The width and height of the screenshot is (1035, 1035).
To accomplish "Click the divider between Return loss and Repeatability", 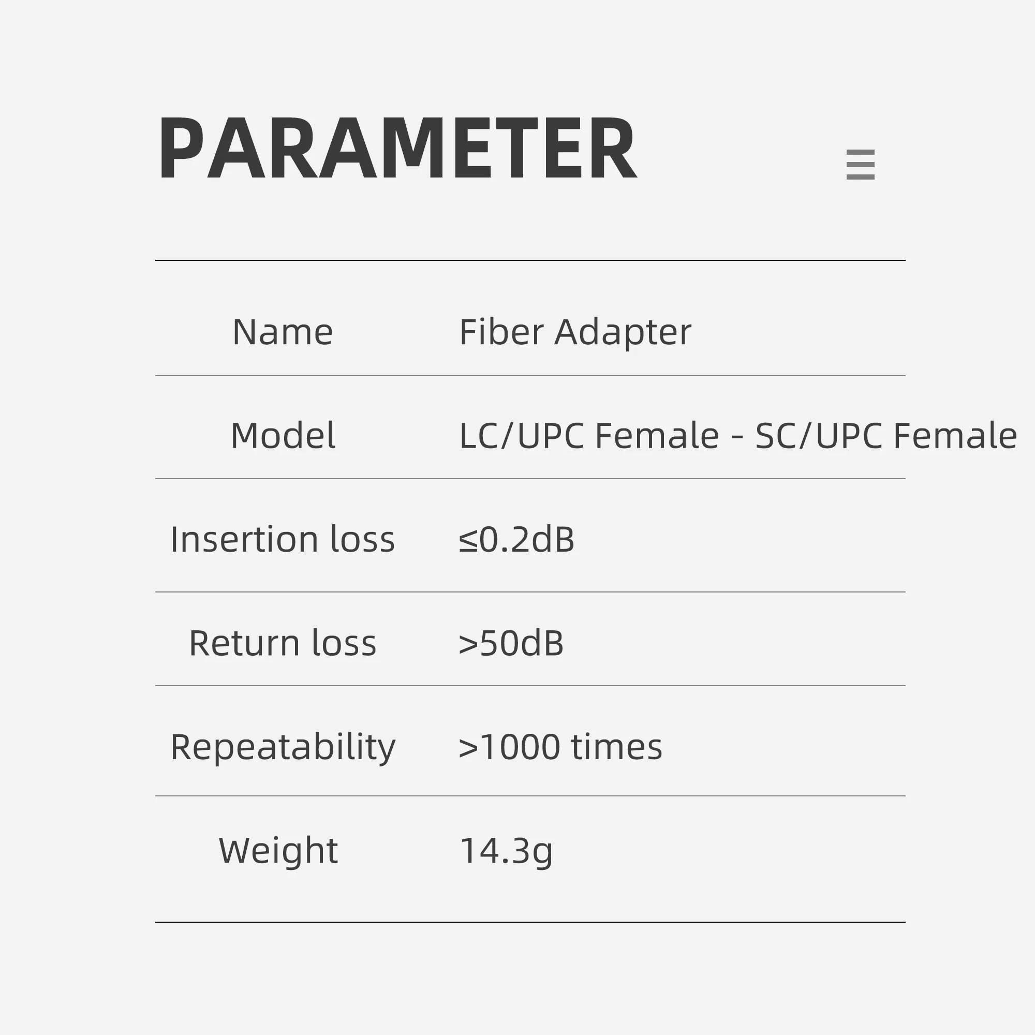I will tap(530, 685).
